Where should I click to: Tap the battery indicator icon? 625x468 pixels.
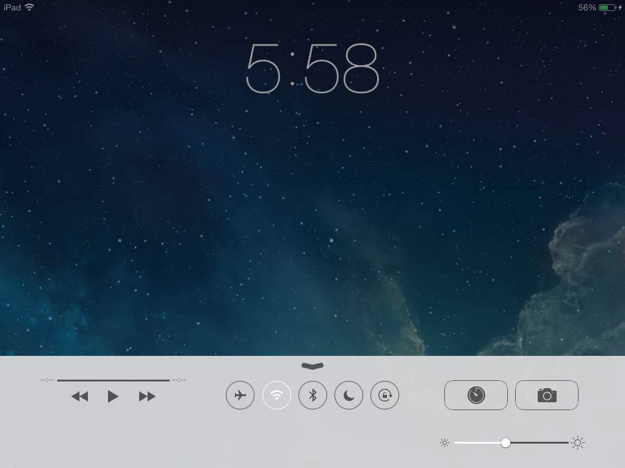(x=607, y=7)
